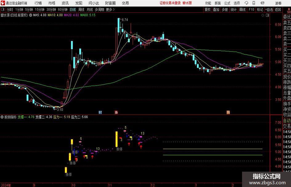Open the 问小达 menu
Screen dimensions: 291x187
click(x=94, y=3)
